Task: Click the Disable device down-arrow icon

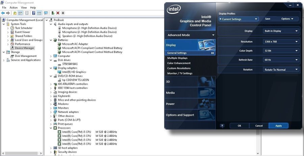Action: pos(63,13)
